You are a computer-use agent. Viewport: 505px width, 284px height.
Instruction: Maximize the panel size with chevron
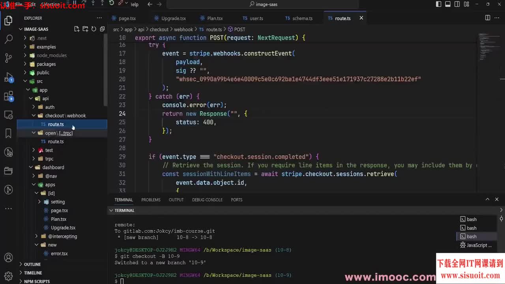(487, 200)
